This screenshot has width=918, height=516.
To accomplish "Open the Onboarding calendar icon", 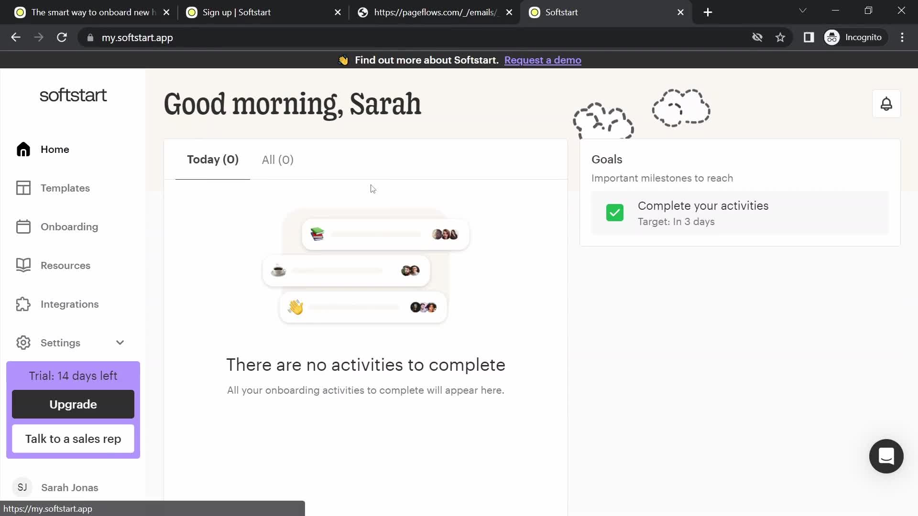I will click(23, 227).
